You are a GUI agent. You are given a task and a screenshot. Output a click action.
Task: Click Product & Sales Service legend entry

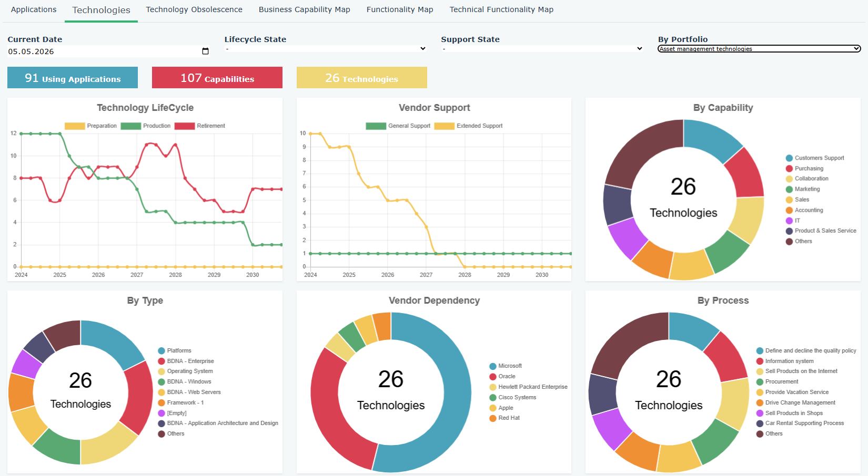(821, 231)
